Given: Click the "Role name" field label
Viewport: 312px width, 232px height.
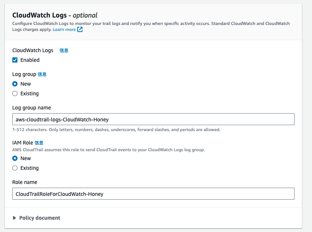Looking at the screenshot, I should [25, 182].
